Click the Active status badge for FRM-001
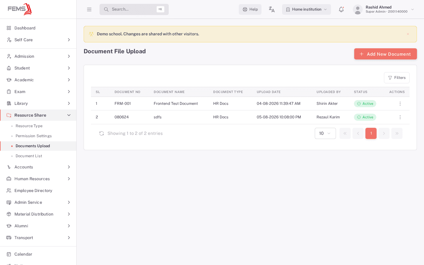 tap(365, 104)
